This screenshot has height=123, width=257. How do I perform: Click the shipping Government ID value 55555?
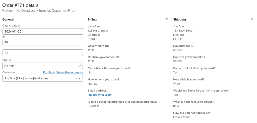(x=177, y=50)
